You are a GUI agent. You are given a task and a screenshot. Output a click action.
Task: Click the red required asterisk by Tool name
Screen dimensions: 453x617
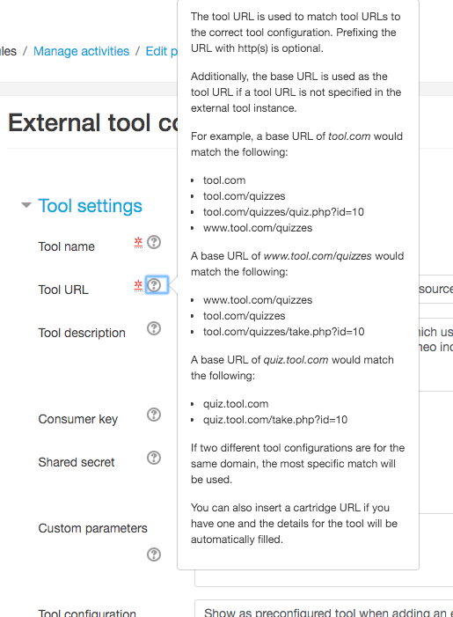point(138,242)
